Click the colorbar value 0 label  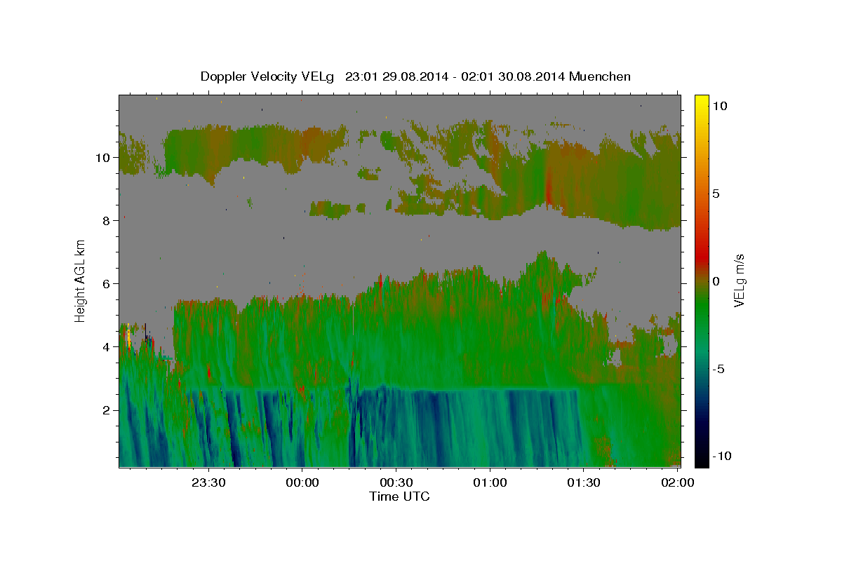click(x=716, y=281)
